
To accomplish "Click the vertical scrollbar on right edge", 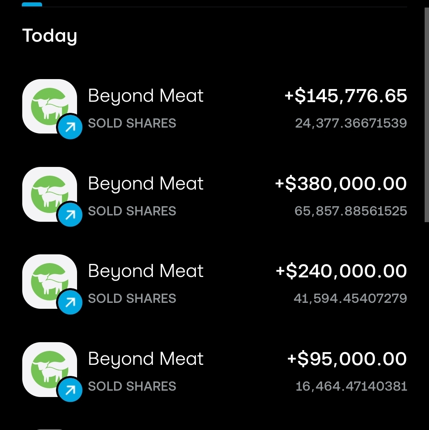I will (427, 115).
